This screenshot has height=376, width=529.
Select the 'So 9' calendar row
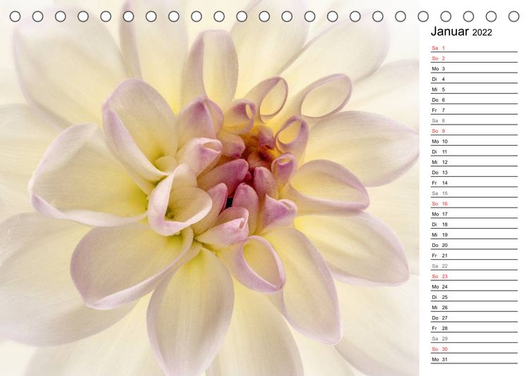click(474, 131)
